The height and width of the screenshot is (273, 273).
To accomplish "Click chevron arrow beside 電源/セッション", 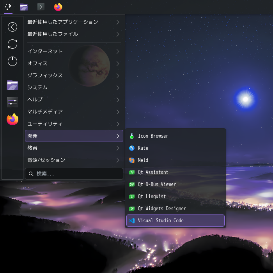I will 118,160.
